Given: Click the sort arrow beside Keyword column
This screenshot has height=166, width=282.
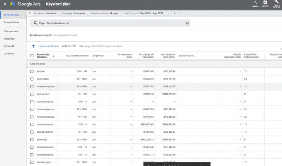Looking at the screenshot, I should (x=54, y=56).
